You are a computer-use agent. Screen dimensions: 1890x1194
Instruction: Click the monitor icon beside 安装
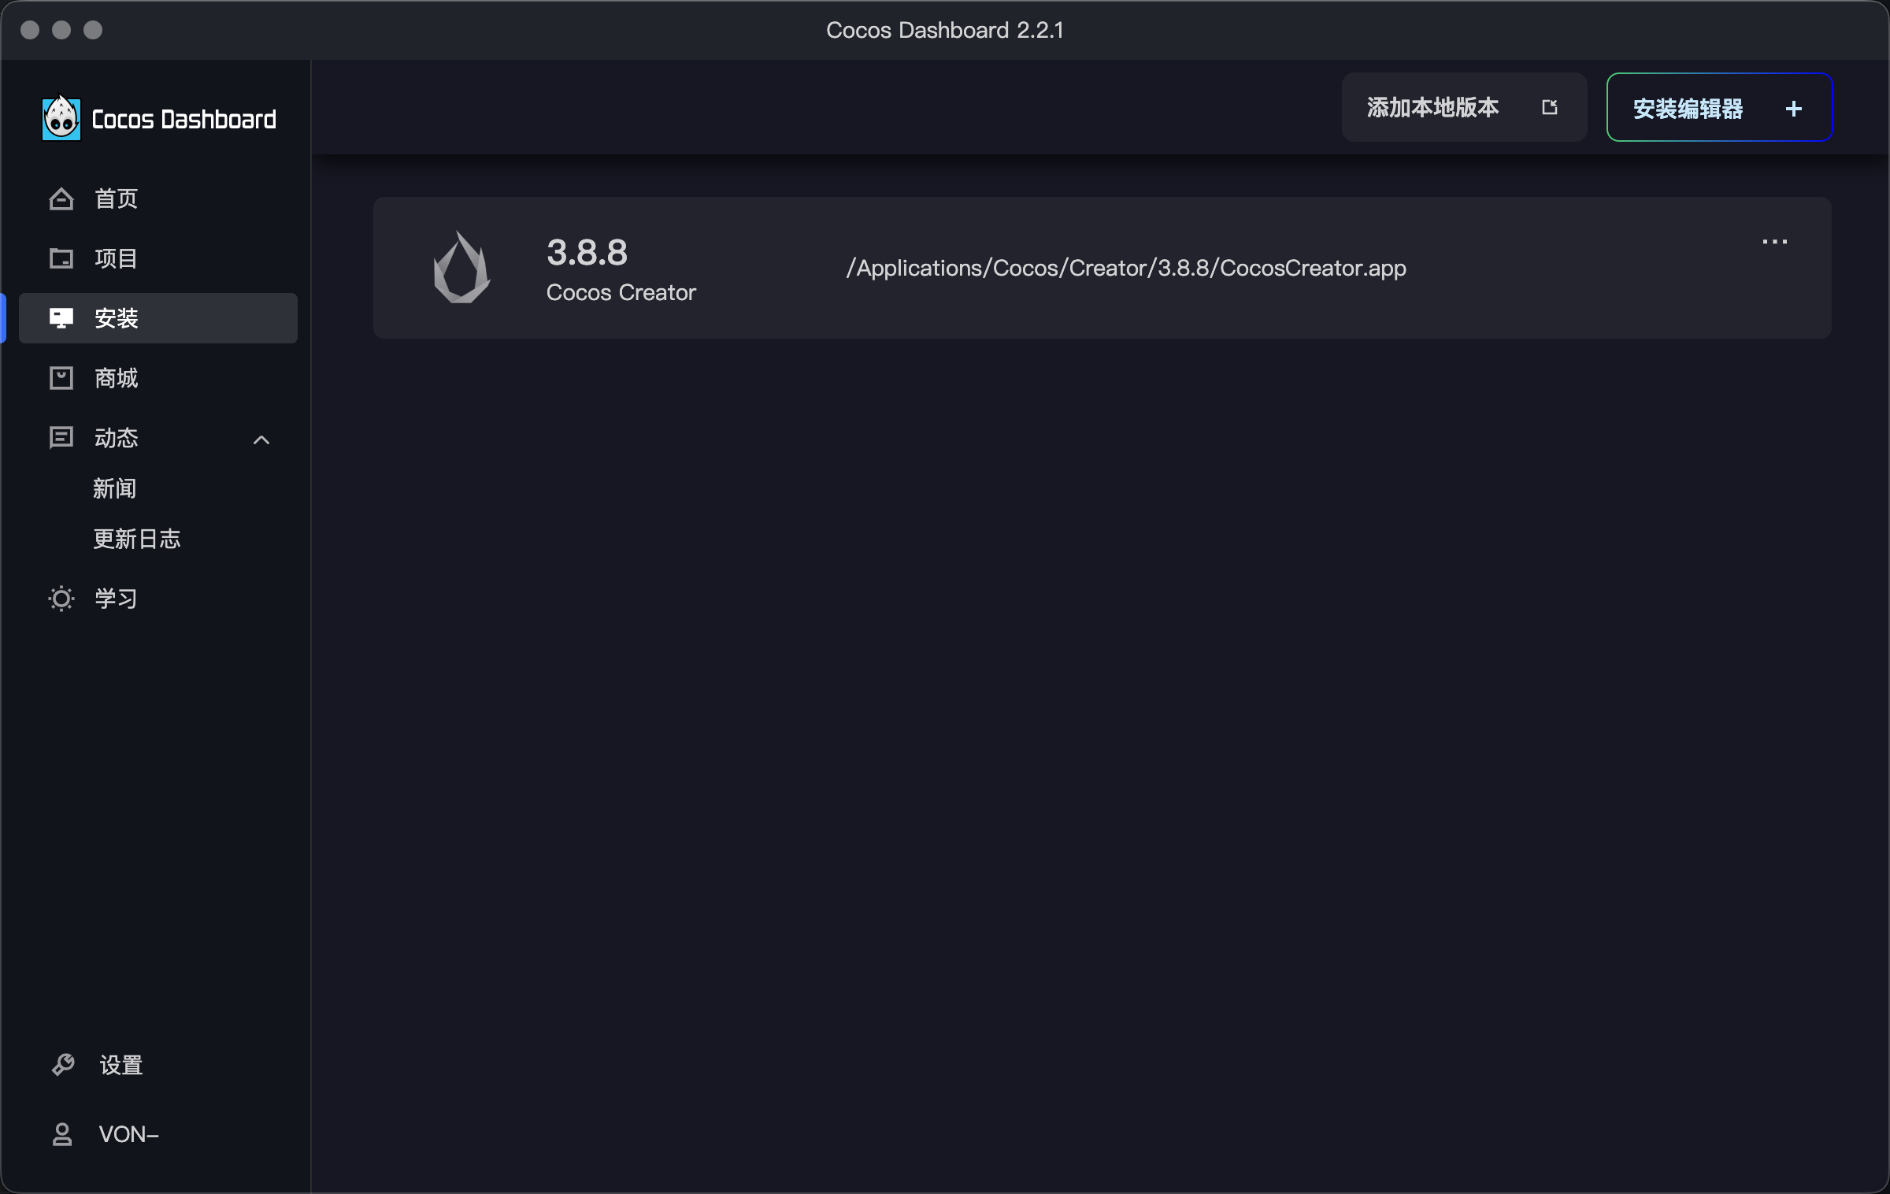(61, 318)
